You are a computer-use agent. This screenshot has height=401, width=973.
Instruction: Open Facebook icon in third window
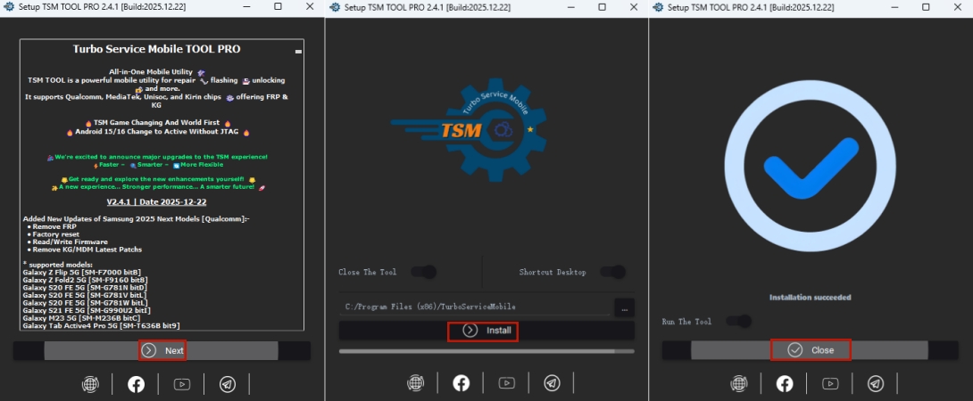(x=785, y=384)
